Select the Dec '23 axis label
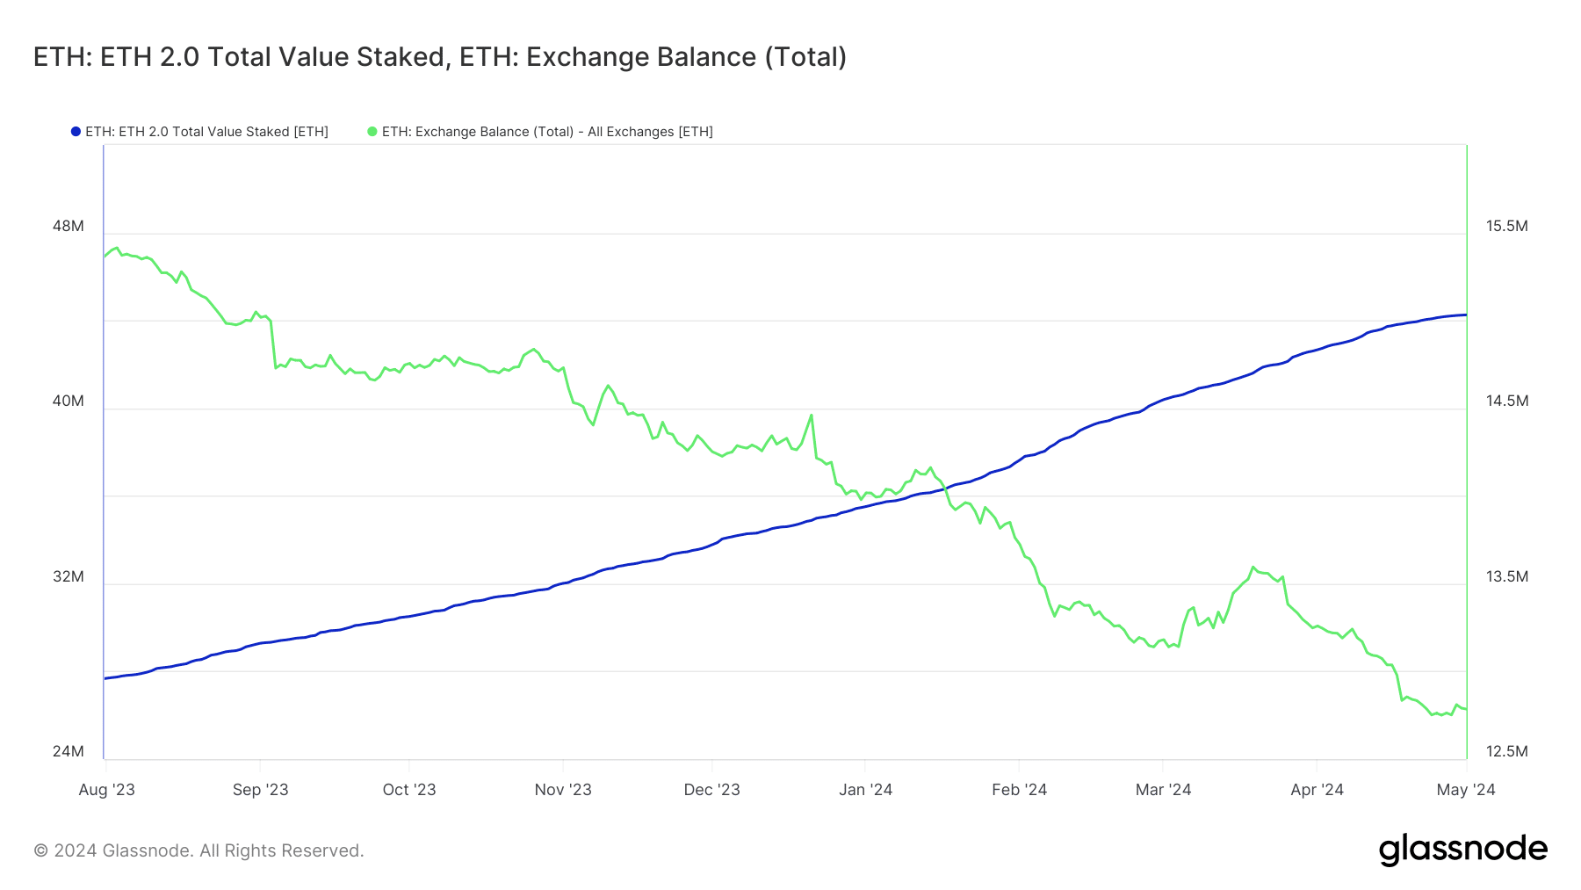This screenshot has height=890, width=1581. point(712,789)
